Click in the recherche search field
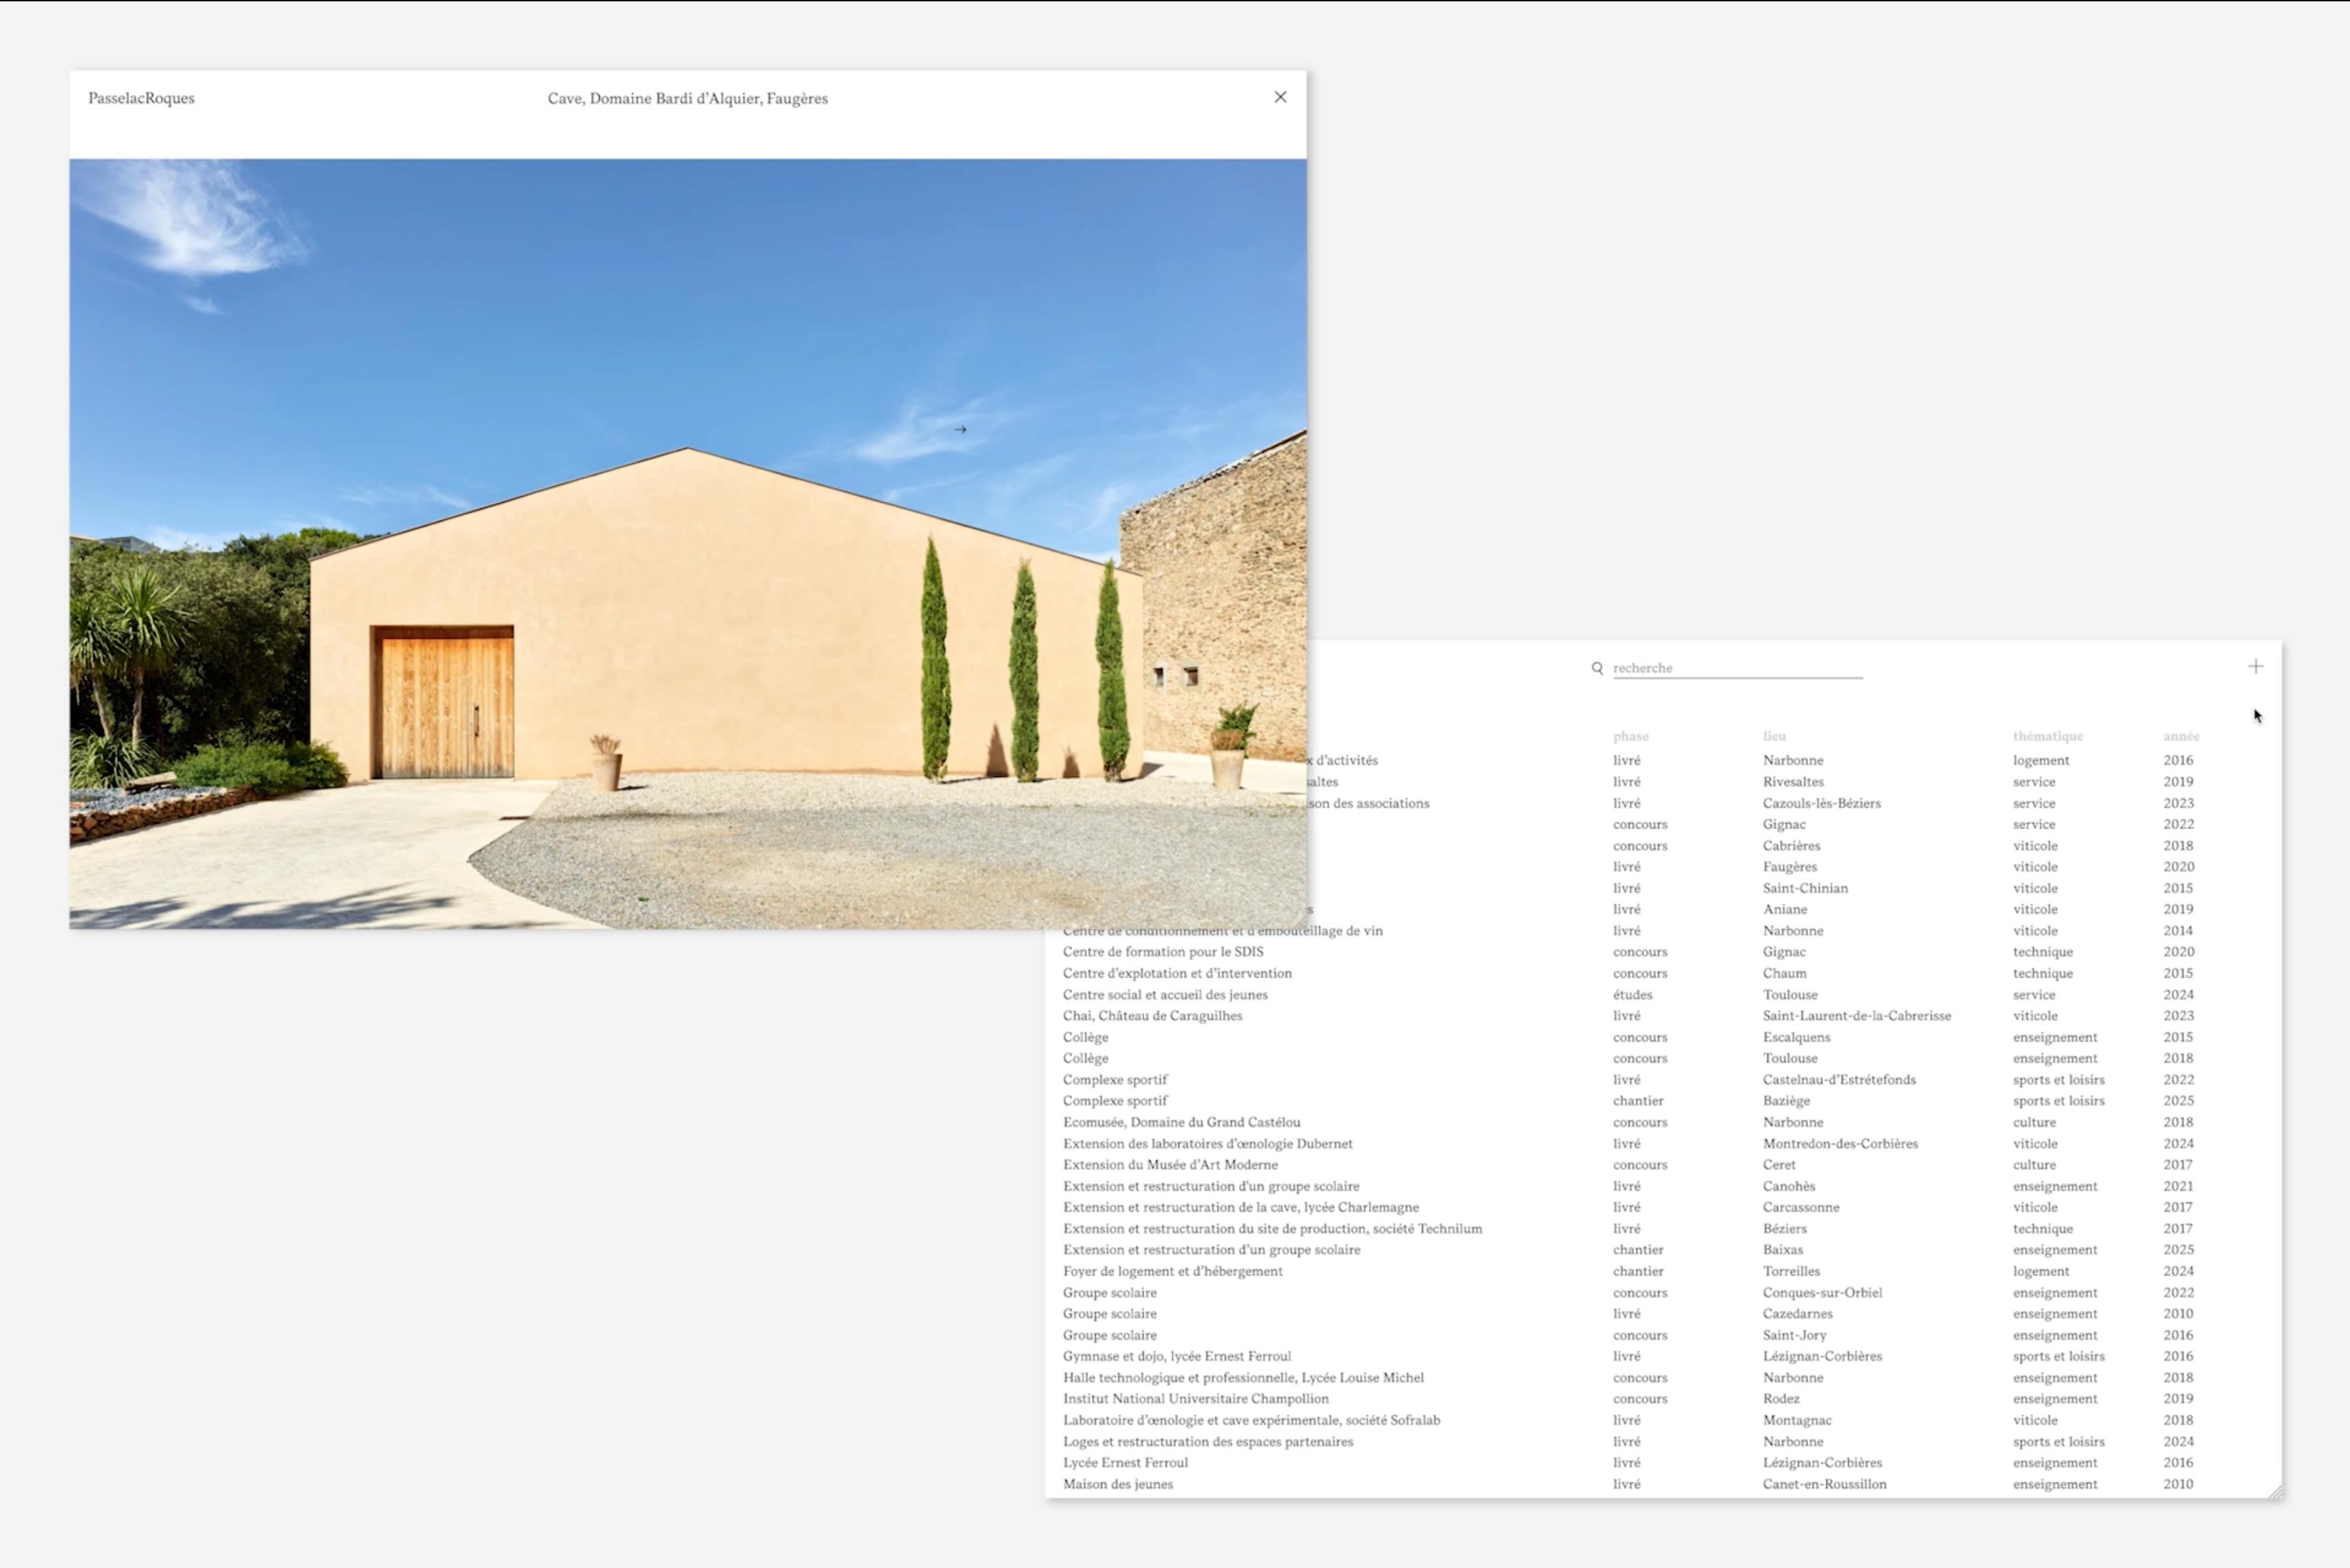This screenshot has width=2350, height=1568. (x=1737, y=668)
